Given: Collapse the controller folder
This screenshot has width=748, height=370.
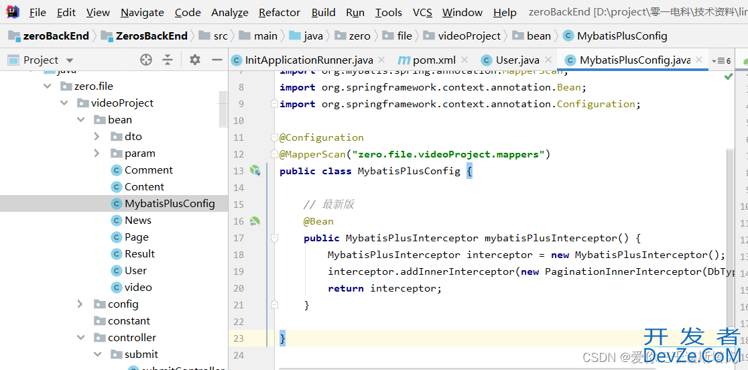Looking at the screenshot, I should tap(80, 338).
